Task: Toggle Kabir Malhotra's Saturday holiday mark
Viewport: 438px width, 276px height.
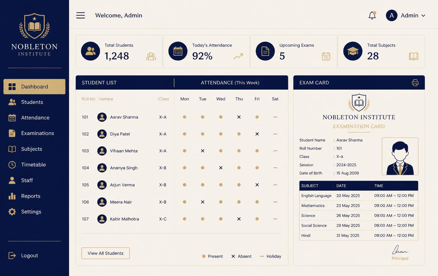Action: coord(275,219)
